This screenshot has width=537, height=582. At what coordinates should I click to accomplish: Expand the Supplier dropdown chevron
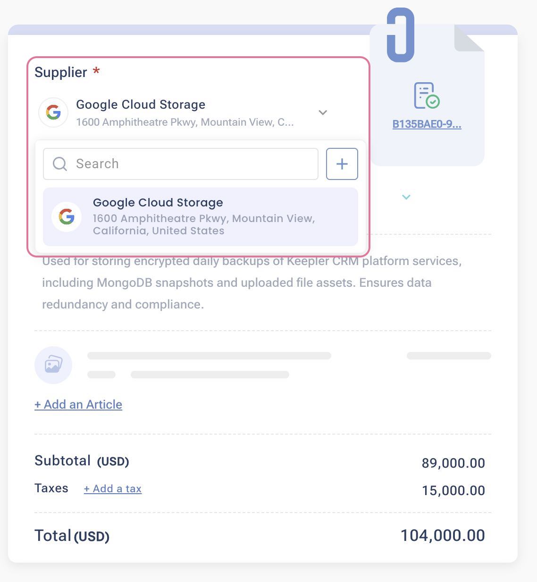point(323,112)
